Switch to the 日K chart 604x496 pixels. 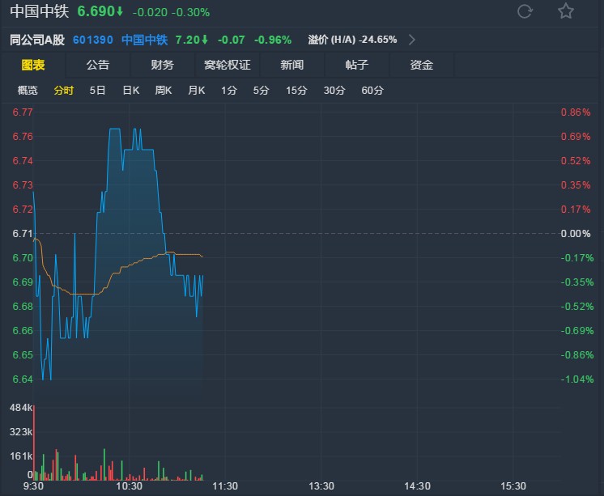pyautogui.click(x=130, y=91)
